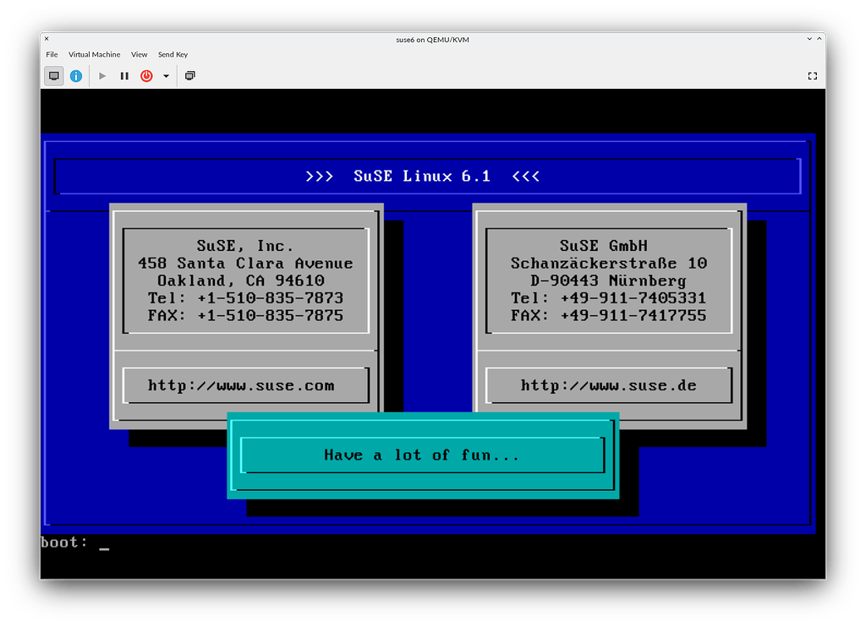Open virtual hardware details info icon
Viewport: 866px width, 626px height.
pyautogui.click(x=76, y=76)
